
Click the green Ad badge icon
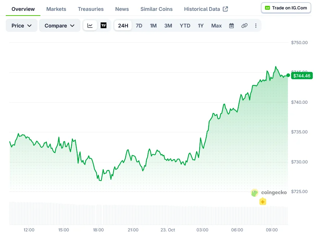(x=267, y=8)
